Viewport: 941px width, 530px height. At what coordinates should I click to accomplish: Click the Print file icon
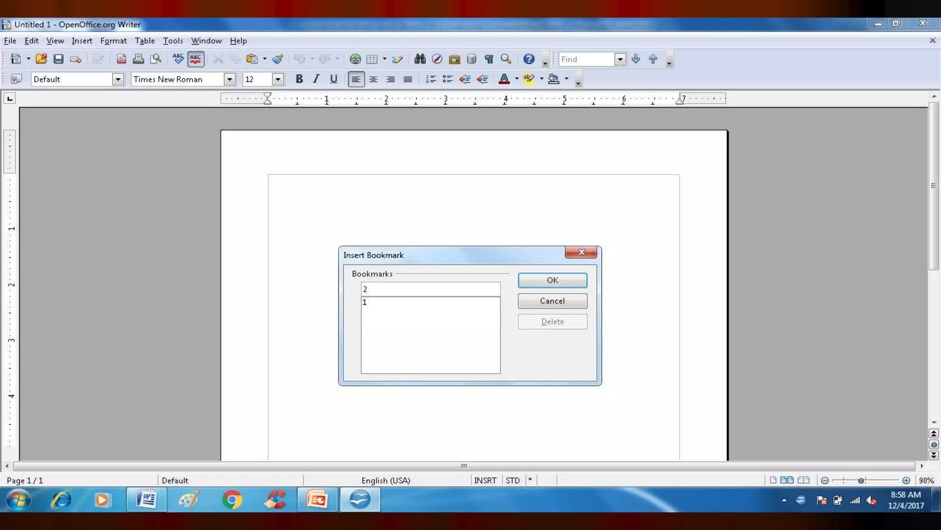pos(138,59)
